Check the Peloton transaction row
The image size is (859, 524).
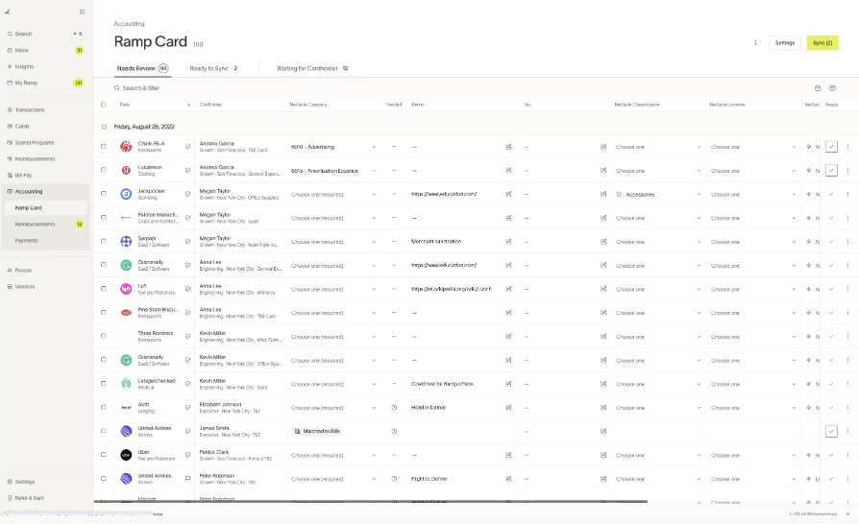click(104, 217)
